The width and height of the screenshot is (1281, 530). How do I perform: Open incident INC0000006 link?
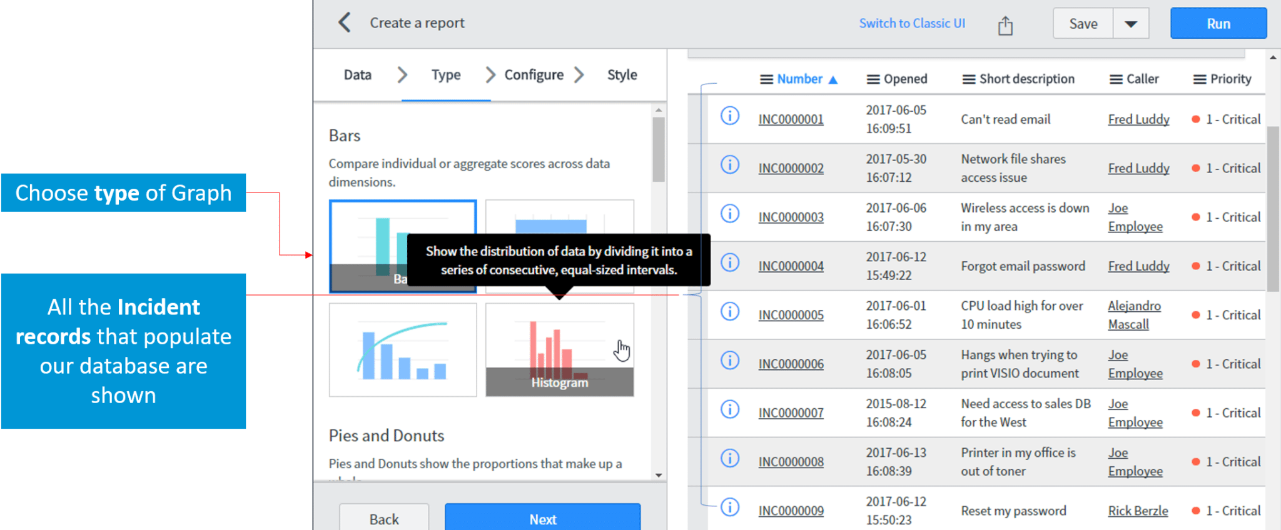(x=791, y=364)
